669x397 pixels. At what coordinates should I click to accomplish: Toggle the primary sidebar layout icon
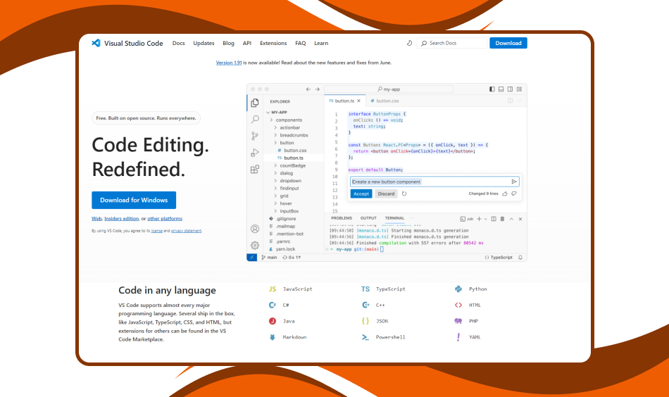click(492, 89)
